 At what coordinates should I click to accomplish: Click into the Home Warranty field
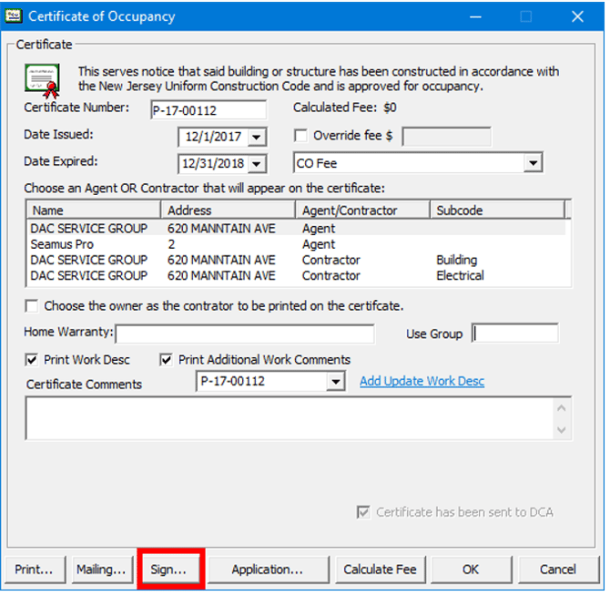coord(245,334)
